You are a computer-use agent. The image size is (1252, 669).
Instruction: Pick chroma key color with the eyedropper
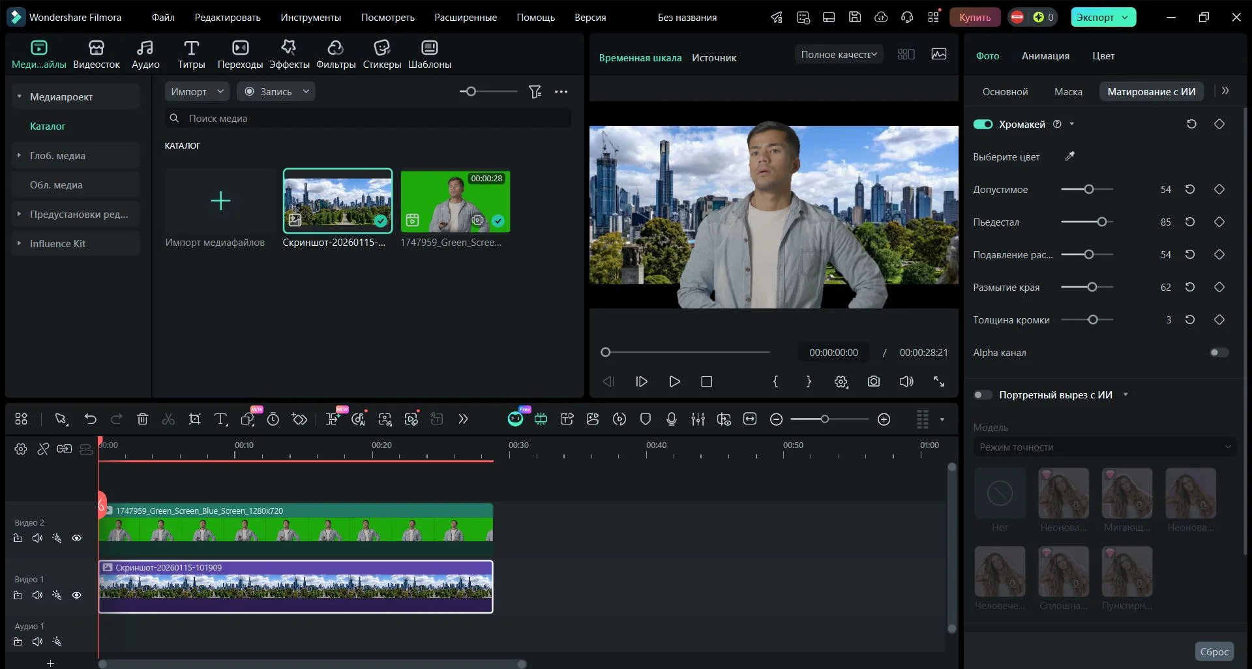(1069, 156)
